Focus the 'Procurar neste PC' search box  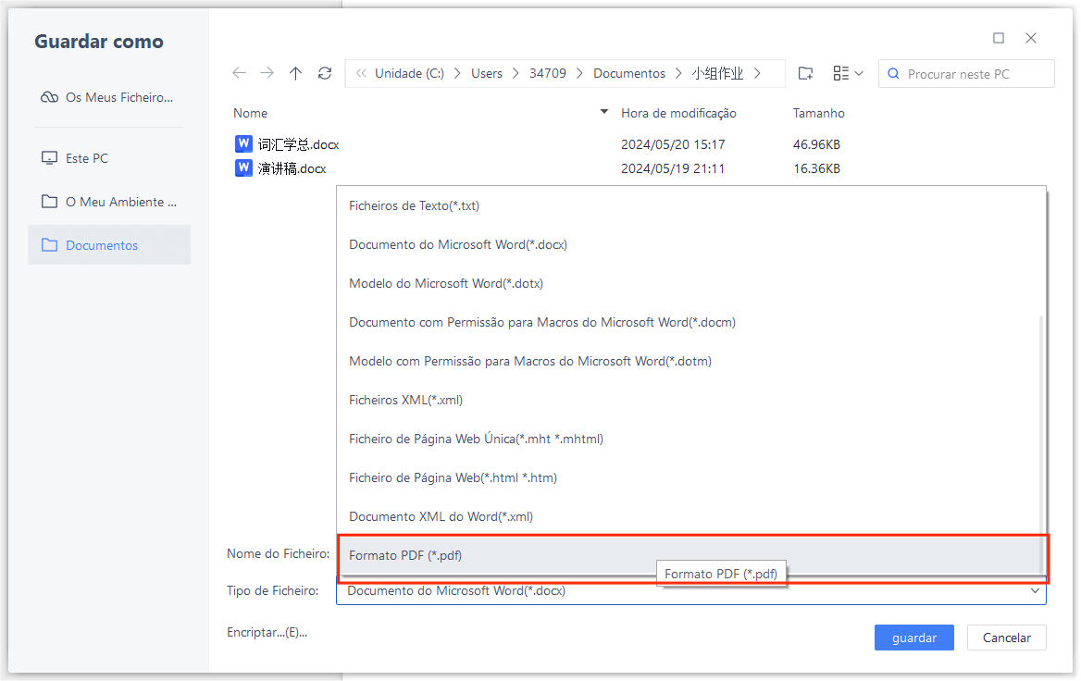click(966, 74)
